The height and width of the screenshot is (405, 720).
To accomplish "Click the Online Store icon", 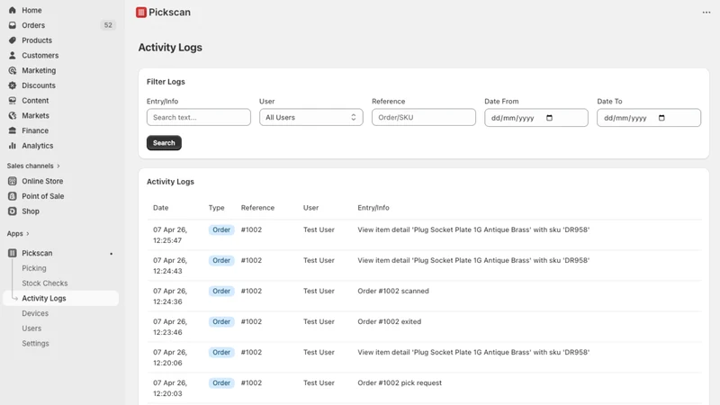I will pos(13,181).
